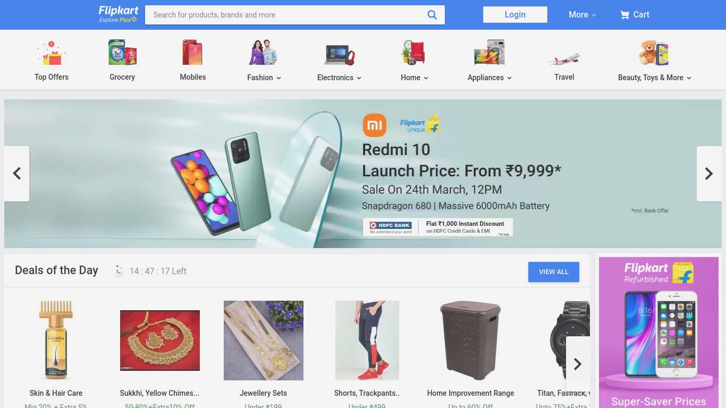Select the Travel airplane icon
Viewport: 726px width, 408px height.
coord(564,58)
